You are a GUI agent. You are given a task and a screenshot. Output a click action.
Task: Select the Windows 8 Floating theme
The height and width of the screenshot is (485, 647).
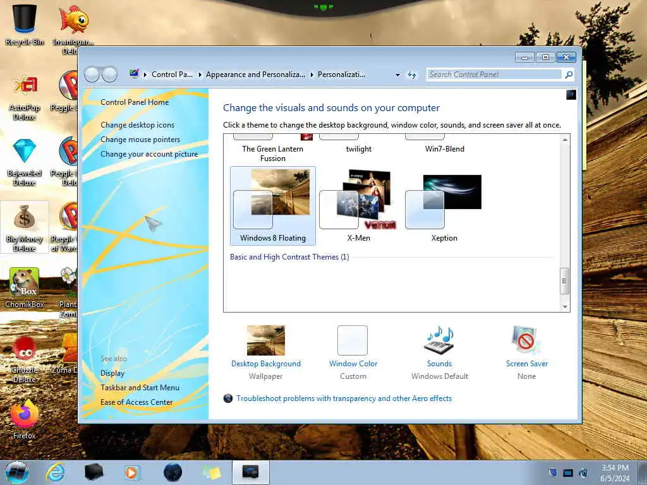click(x=273, y=206)
